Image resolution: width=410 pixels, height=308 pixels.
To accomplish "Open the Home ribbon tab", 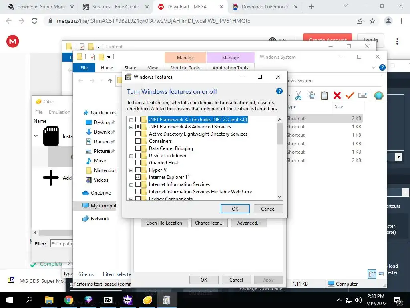I will pyautogui.click(x=107, y=67).
